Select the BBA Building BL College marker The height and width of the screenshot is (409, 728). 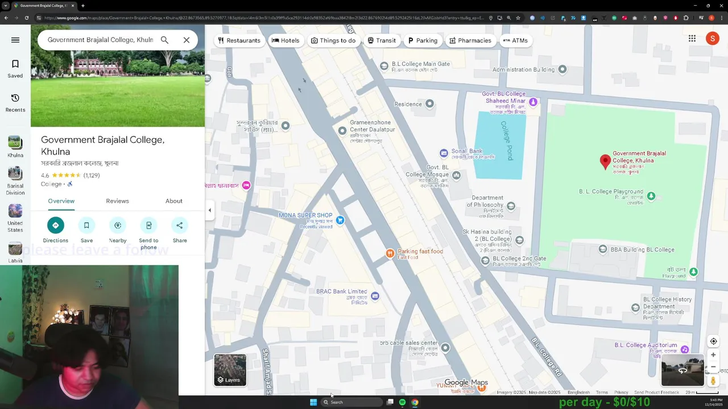point(603,249)
